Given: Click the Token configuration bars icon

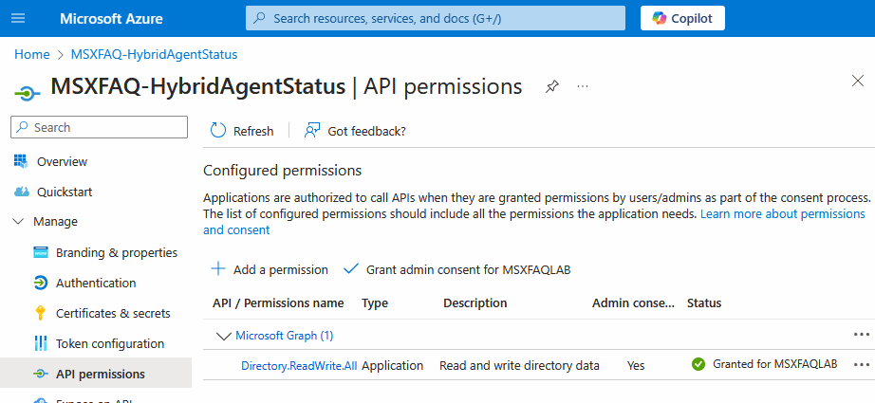Looking at the screenshot, I should point(41,343).
